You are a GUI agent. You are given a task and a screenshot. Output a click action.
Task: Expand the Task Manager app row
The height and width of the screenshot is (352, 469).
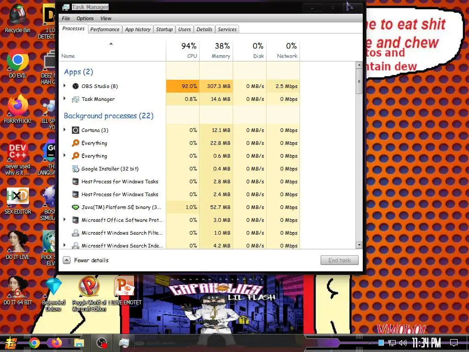click(65, 99)
